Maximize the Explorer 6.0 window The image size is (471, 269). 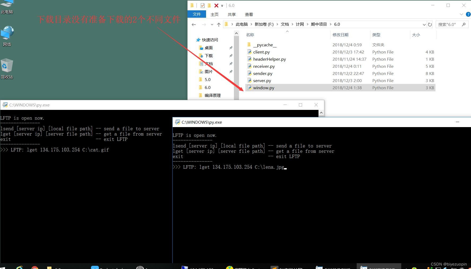pos(448,5)
